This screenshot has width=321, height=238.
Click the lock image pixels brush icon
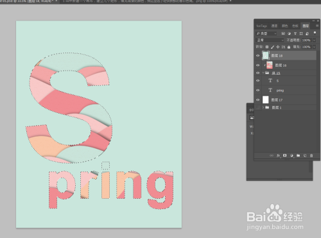pyautogui.click(x=272, y=47)
